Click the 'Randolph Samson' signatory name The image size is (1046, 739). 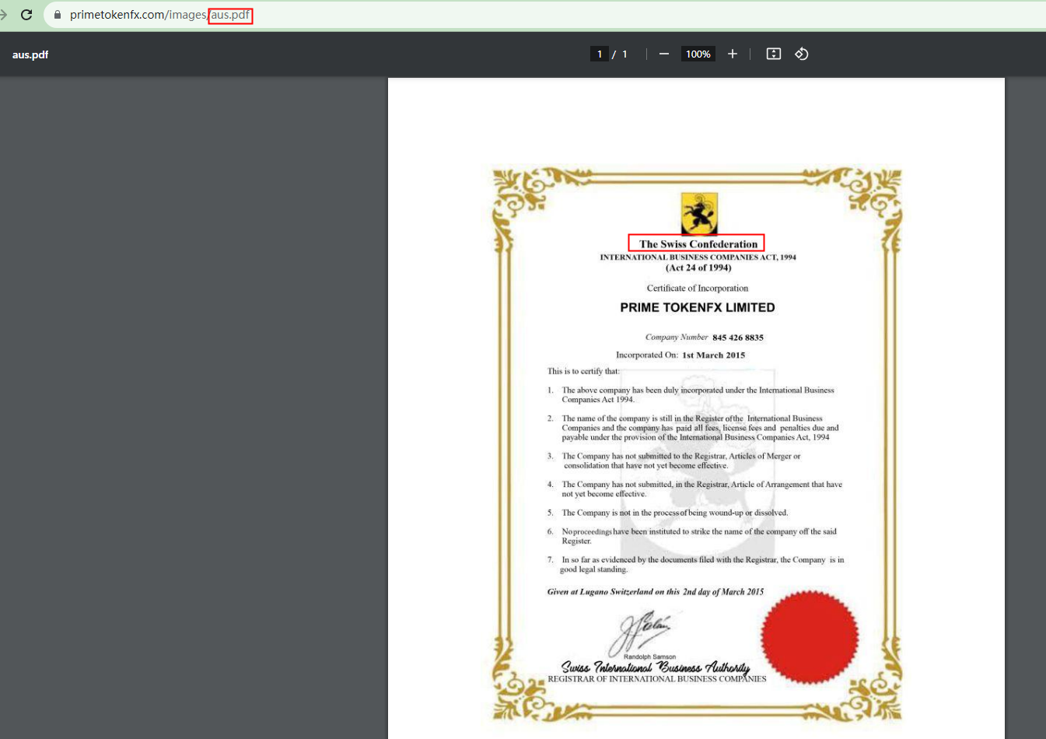pyautogui.click(x=649, y=657)
